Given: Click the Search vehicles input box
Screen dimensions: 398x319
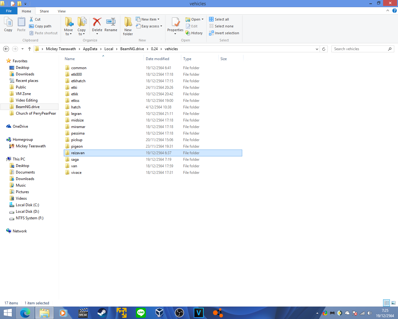Looking at the screenshot, I should click(x=363, y=49).
